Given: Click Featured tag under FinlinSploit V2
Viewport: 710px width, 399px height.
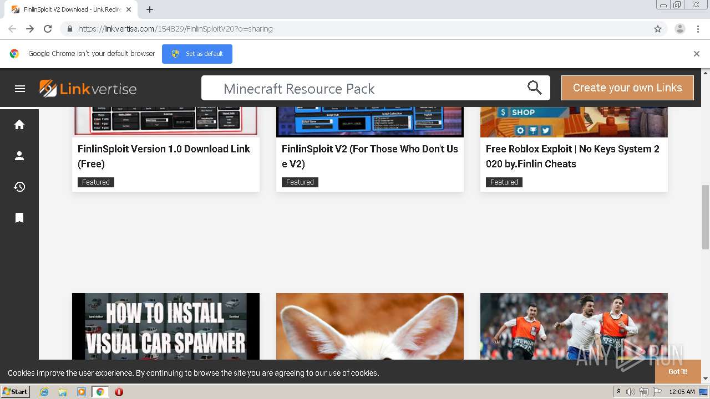Looking at the screenshot, I should click(x=300, y=182).
